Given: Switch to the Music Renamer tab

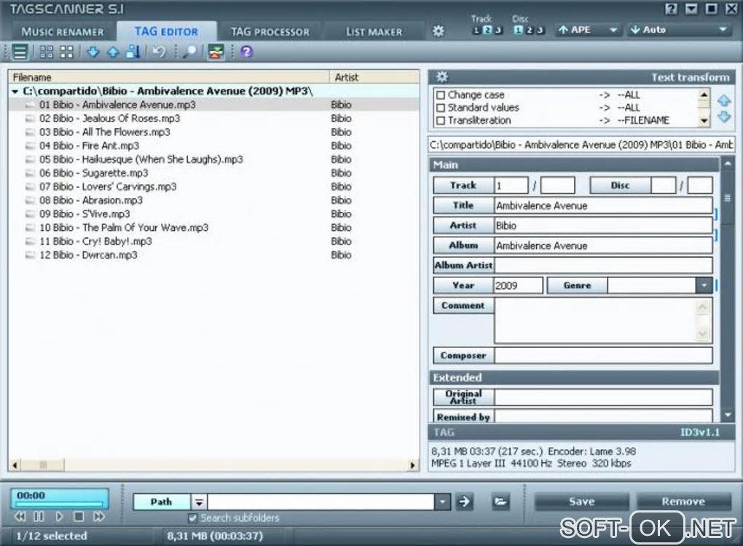Looking at the screenshot, I should coord(63,31).
